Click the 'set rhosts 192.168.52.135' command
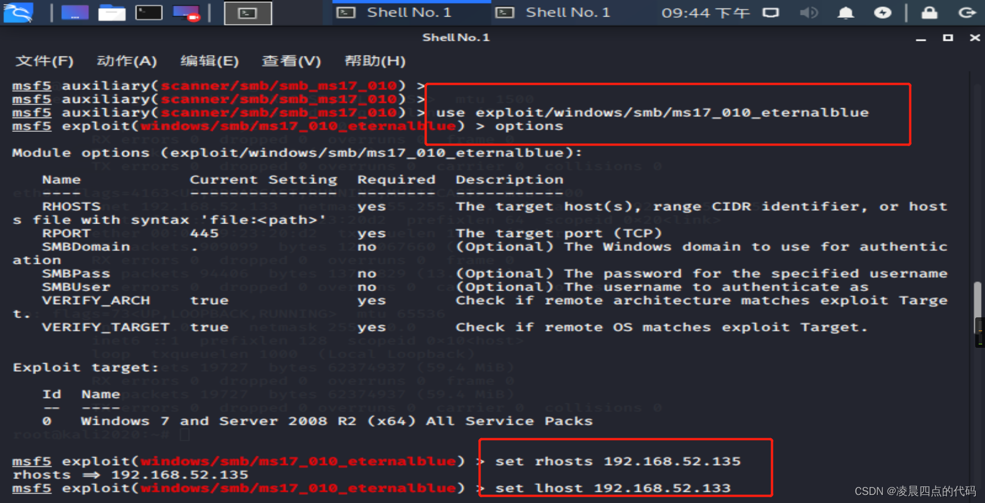Image resolution: width=985 pixels, height=503 pixels. point(618,461)
